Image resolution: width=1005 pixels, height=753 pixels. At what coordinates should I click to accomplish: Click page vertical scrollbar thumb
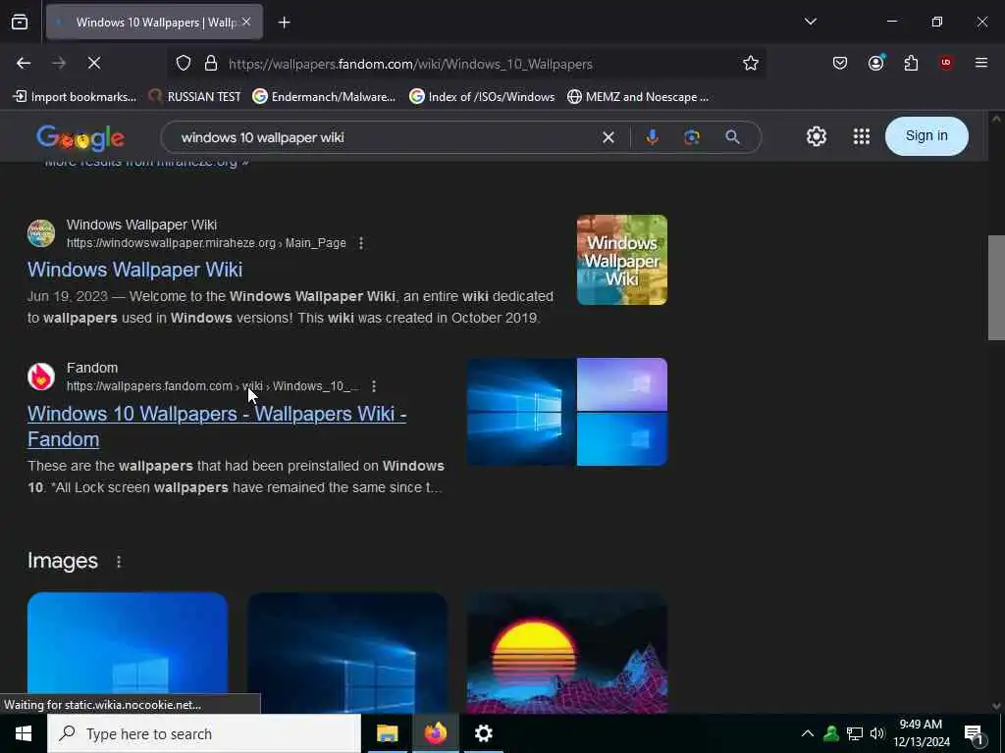coord(996,287)
